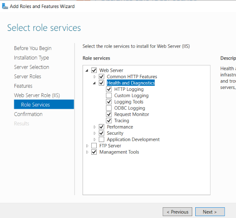
Task: Select the Request Monitor label
Action: pos(132,114)
